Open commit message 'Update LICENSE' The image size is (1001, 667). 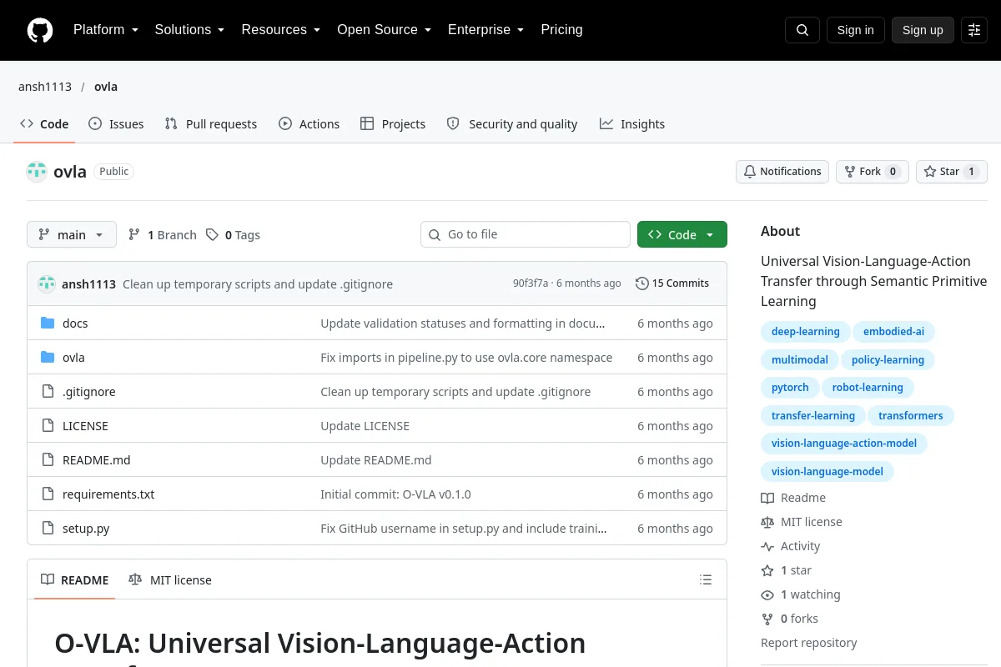click(365, 426)
